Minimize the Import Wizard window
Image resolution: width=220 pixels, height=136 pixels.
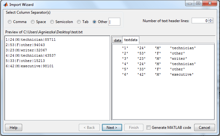click(x=190, y=3)
